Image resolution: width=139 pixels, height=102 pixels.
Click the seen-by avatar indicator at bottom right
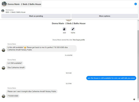pyautogui.click(x=134, y=99)
